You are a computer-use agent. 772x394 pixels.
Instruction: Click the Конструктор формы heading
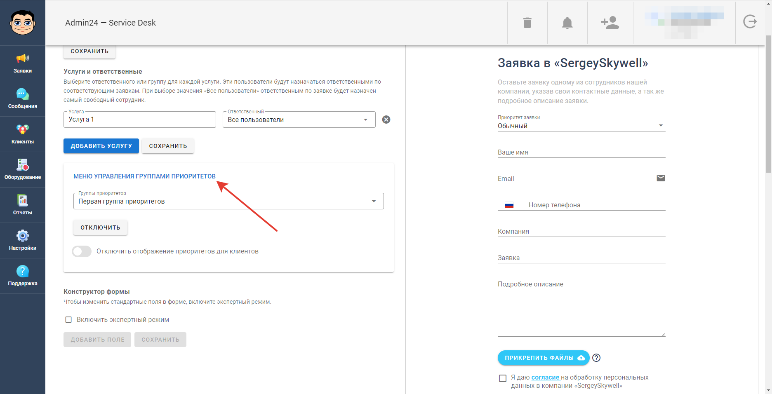pos(96,292)
